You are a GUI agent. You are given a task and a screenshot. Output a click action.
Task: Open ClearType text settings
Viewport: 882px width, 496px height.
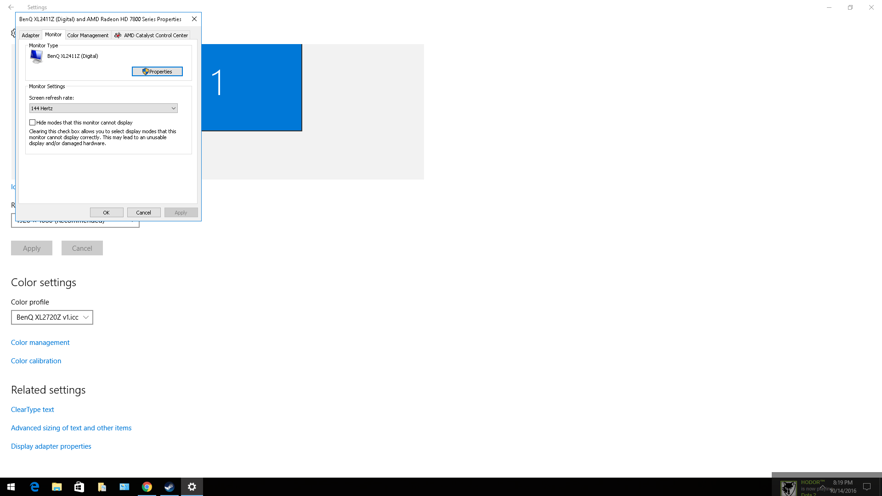pos(32,409)
